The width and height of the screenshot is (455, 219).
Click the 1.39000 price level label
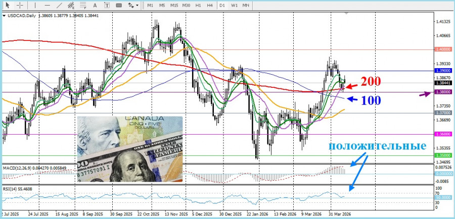444,71
